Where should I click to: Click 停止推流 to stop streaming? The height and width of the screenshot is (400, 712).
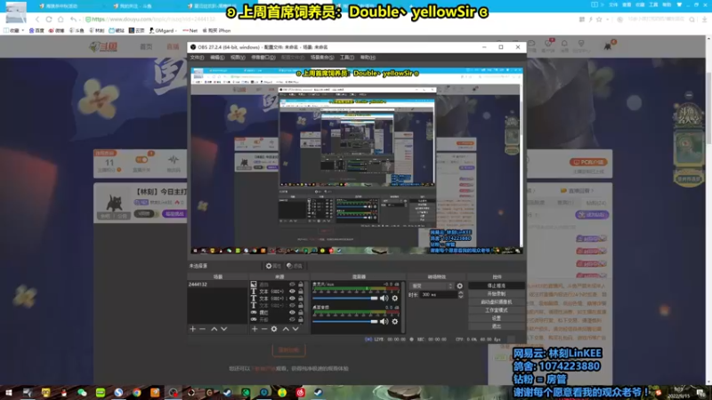coord(497,285)
